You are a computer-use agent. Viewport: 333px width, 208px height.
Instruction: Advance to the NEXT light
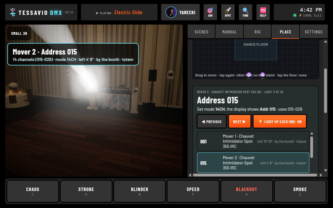click(x=239, y=121)
